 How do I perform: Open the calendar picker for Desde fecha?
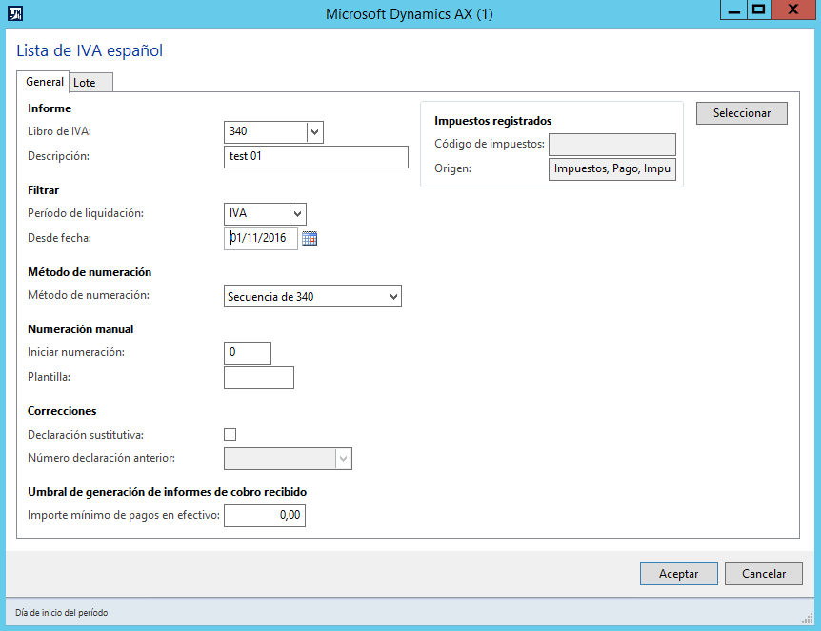coord(310,239)
